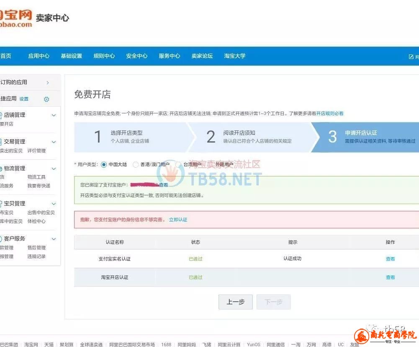Image resolution: width=419 pixels, height=347 pixels.
Task: Open the 阿里云计算 footer link
Action: coord(229,344)
